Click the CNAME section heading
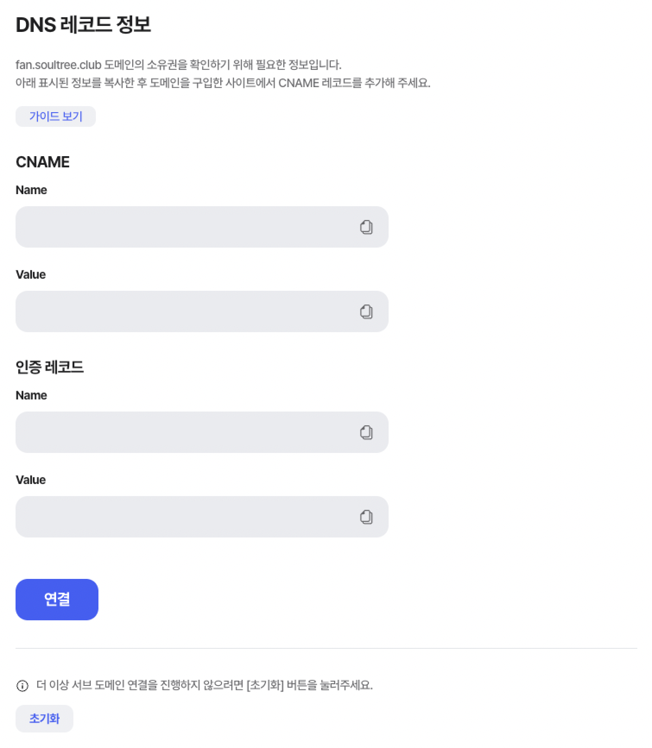Image resolution: width=652 pixels, height=748 pixels. [43, 162]
